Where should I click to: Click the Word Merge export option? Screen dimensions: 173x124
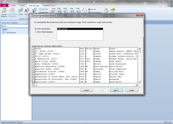pyautogui.click(x=94, y=13)
